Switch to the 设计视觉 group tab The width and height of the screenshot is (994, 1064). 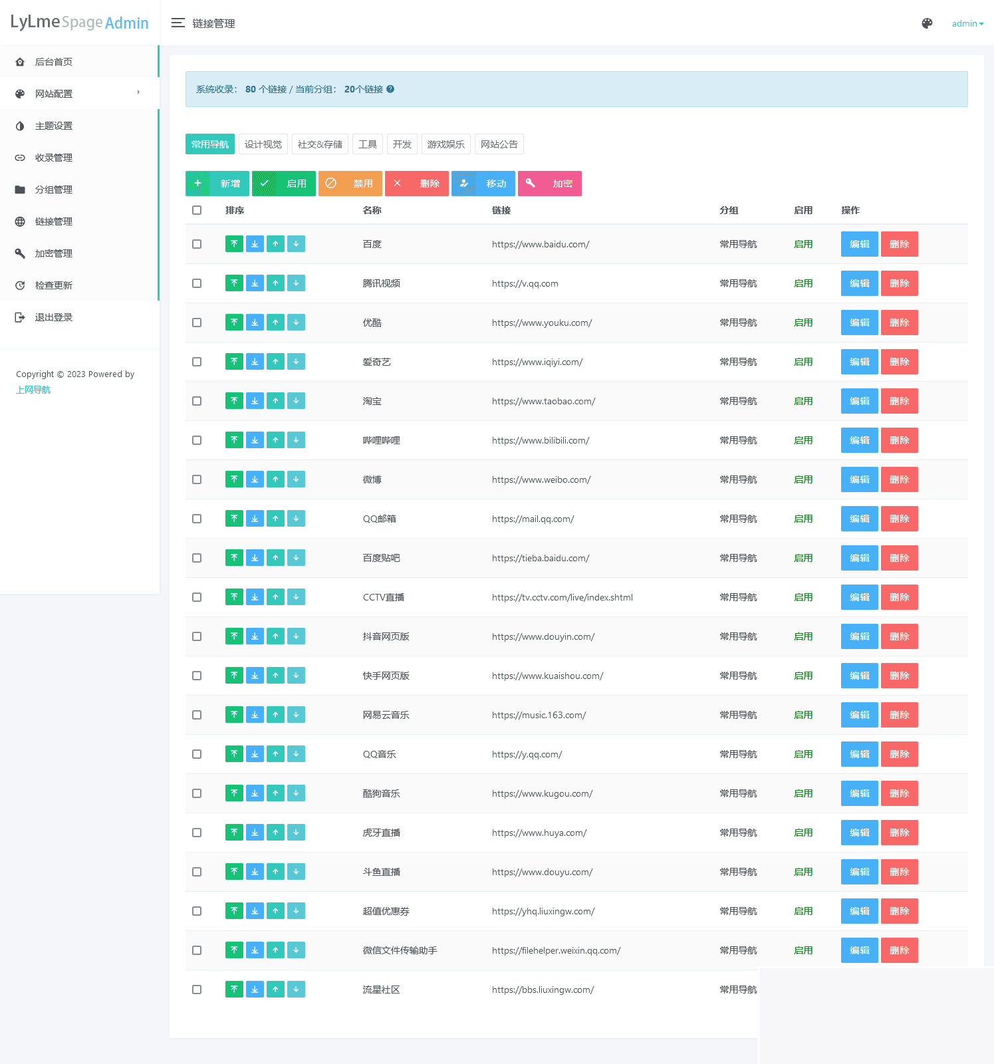(263, 144)
